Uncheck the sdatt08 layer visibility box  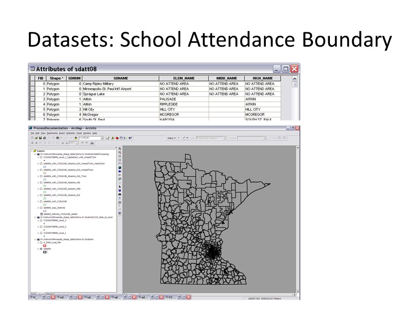(x=41, y=249)
